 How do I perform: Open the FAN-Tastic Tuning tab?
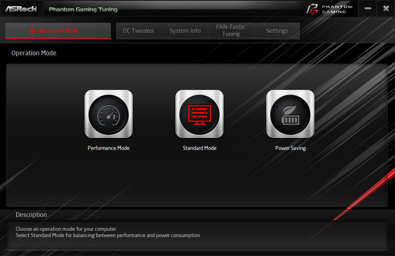[231, 30]
